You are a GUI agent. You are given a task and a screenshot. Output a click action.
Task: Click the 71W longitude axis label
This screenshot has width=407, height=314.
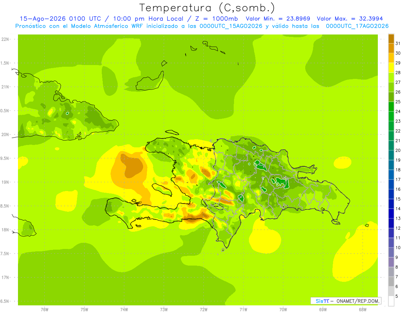[243, 309]
